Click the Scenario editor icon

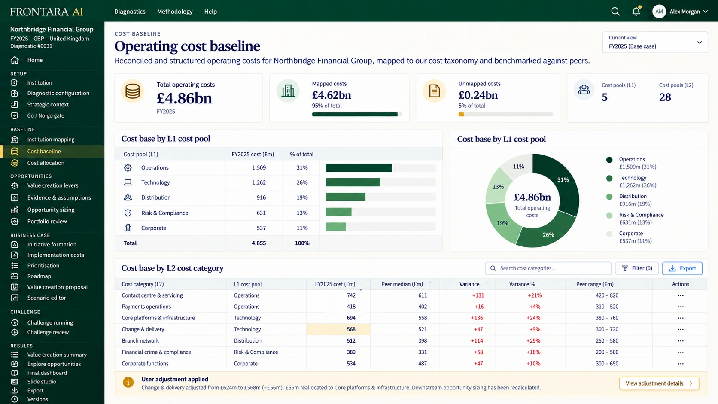pyautogui.click(x=15, y=298)
